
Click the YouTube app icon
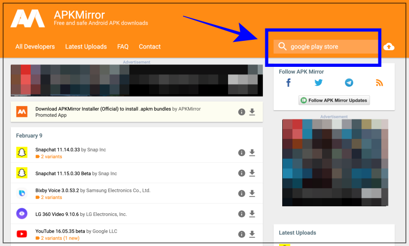coord(22,234)
